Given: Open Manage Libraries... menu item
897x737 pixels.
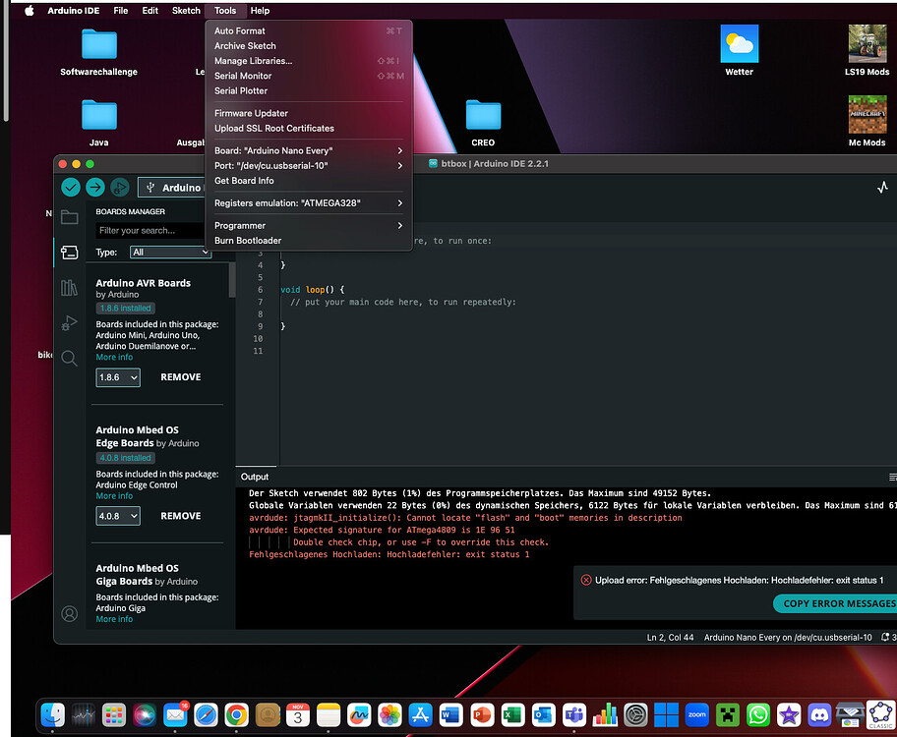Looking at the screenshot, I should (x=309, y=61).
